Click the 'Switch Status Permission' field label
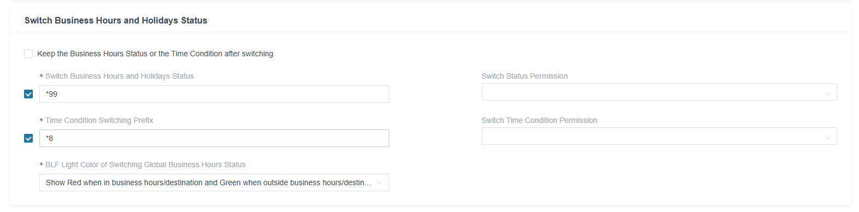 tap(524, 76)
